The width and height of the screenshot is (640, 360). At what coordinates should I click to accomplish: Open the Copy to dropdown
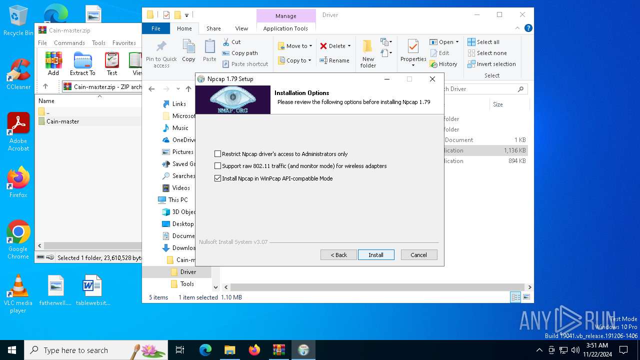(295, 60)
